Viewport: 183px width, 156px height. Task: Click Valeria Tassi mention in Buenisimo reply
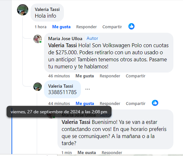coord(76,122)
